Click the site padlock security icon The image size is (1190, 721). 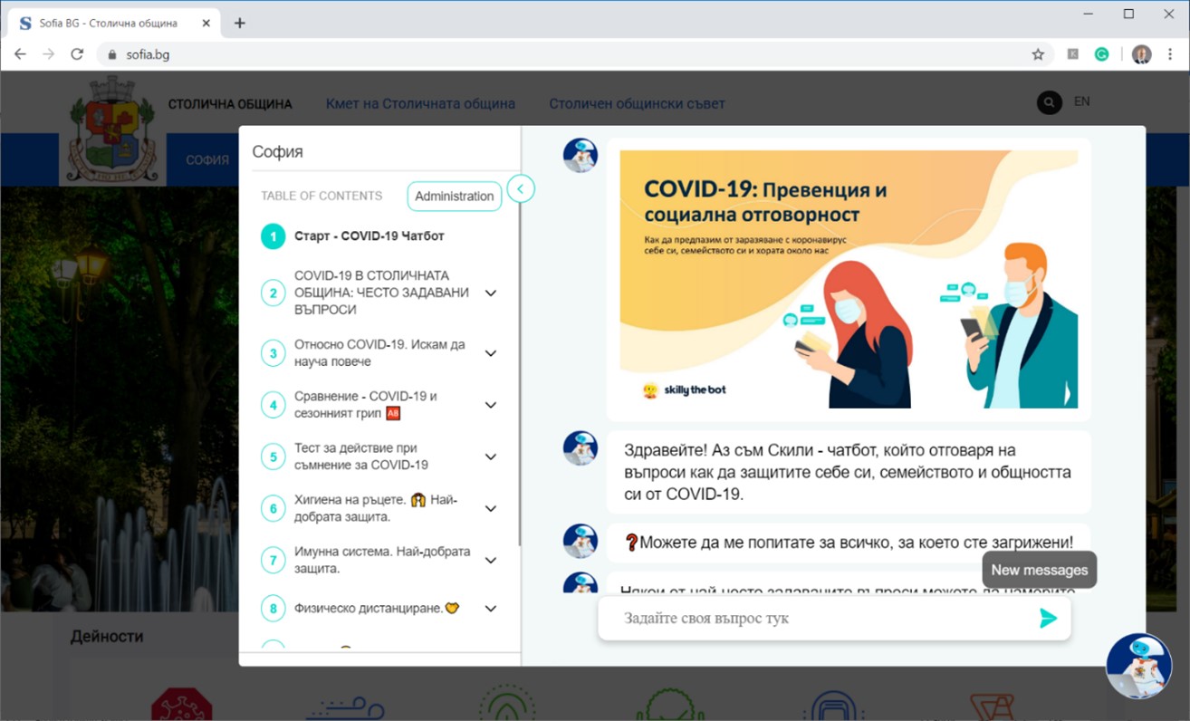click(112, 54)
